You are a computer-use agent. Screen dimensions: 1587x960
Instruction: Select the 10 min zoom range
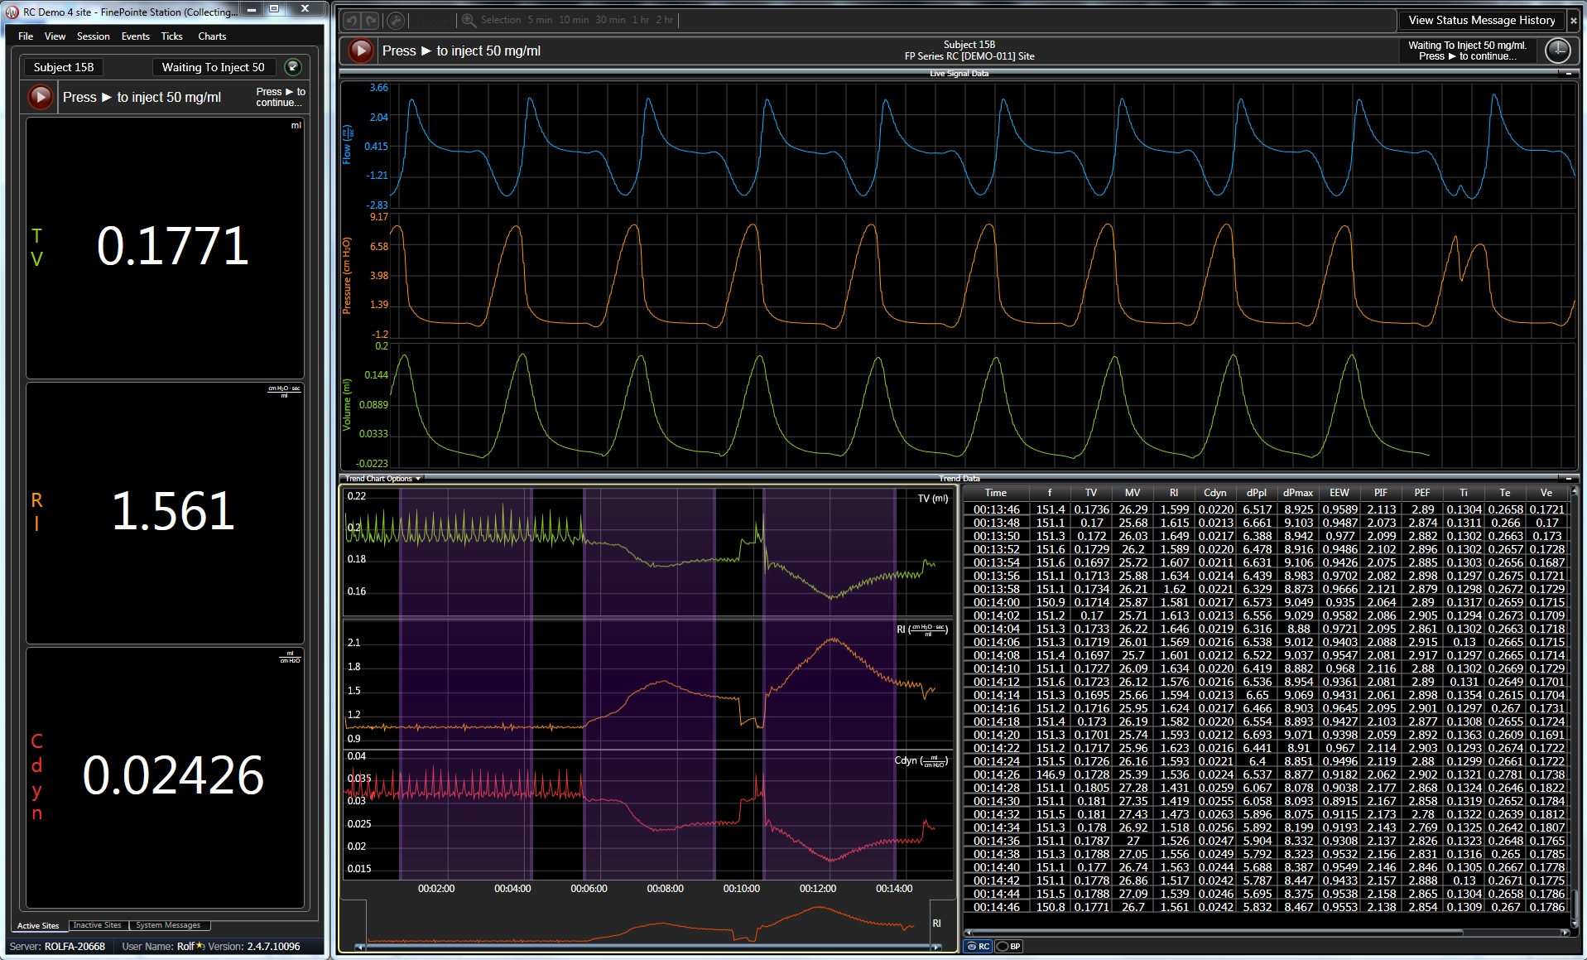coord(574,20)
